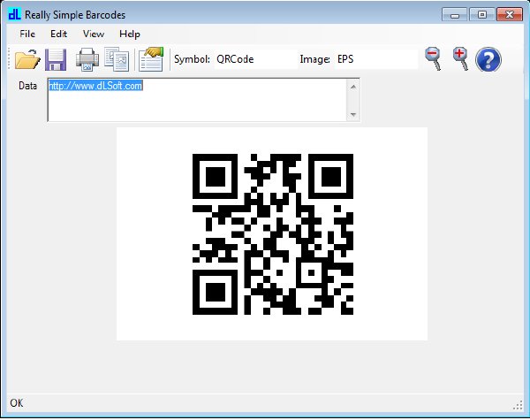Open the File menu

[27, 34]
